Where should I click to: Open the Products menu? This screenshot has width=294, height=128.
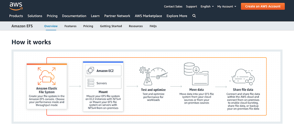point(16,16)
